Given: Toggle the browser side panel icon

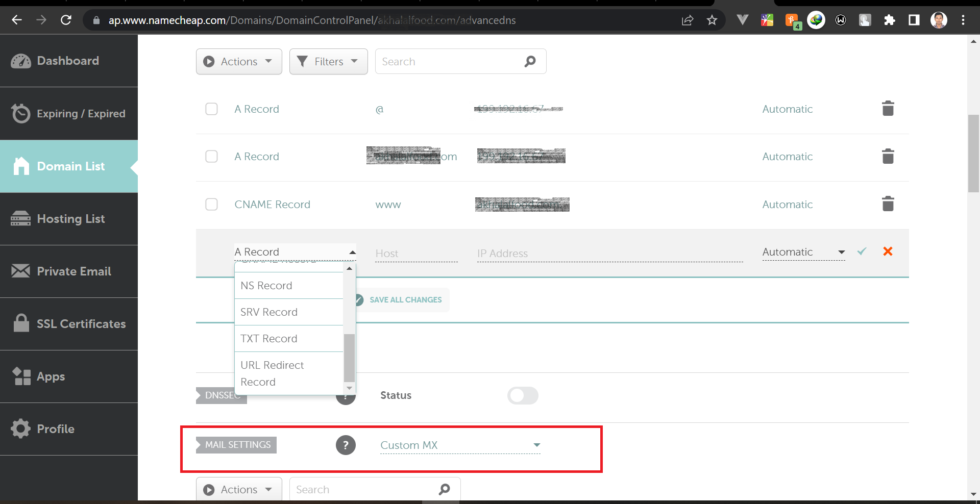Looking at the screenshot, I should tap(914, 20).
